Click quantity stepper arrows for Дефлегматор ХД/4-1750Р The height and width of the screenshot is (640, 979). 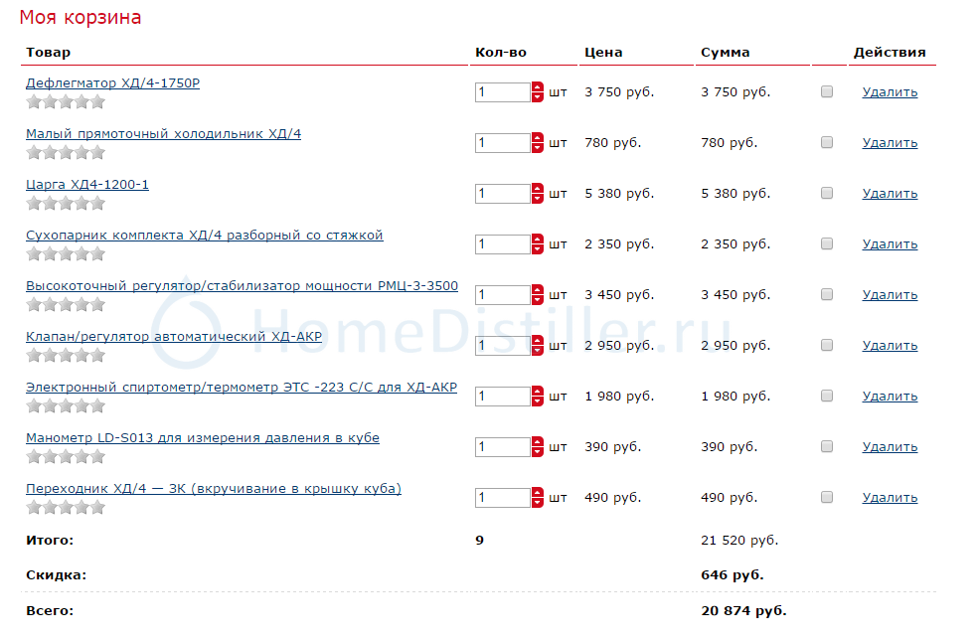click(x=538, y=92)
